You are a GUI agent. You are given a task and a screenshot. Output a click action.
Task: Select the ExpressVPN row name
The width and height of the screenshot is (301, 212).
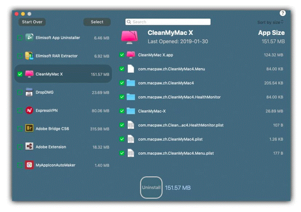click(46, 110)
